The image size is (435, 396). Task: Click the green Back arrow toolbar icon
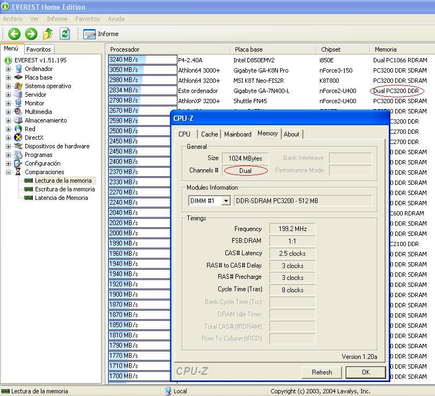point(14,34)
